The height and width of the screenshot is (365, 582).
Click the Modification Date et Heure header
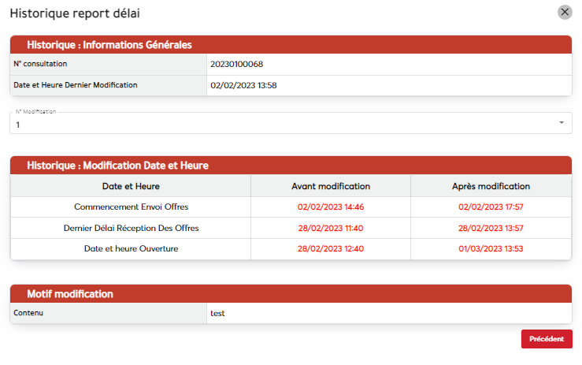click(117, 166)
